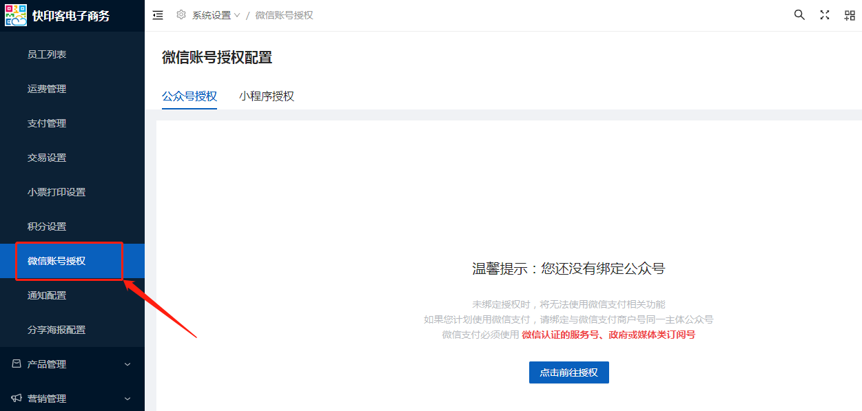
Task: Open 分享海报配置 menu item
Action: coord(57,330)
